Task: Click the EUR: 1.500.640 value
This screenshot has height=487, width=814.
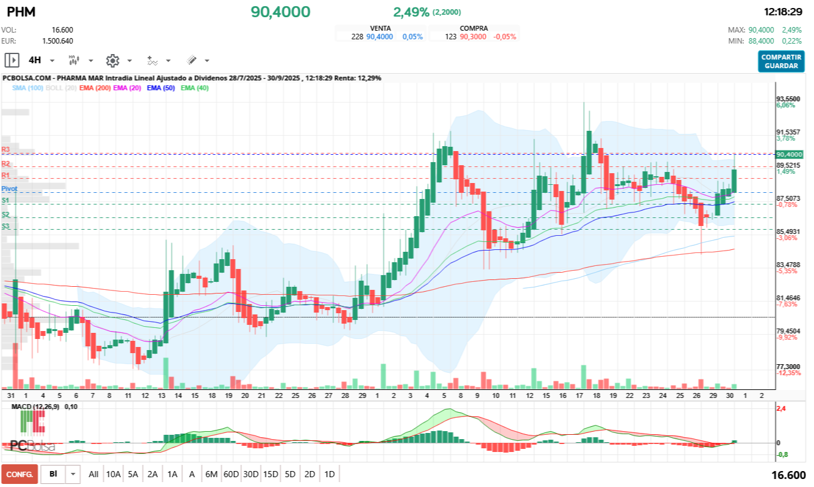Action: (x=58, y=41)
